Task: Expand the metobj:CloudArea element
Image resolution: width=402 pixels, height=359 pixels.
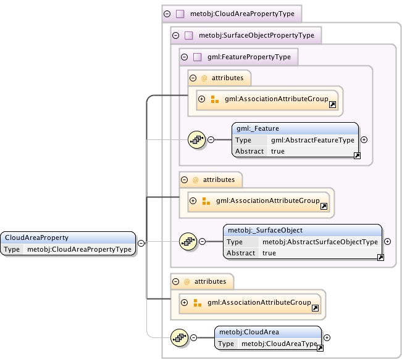Action: pyautogui.click(x=327, y=338)
